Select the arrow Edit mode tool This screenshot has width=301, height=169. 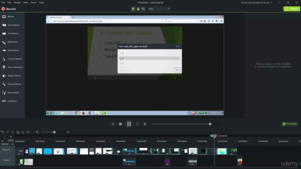pyautogui.click(x=133, y=9)
